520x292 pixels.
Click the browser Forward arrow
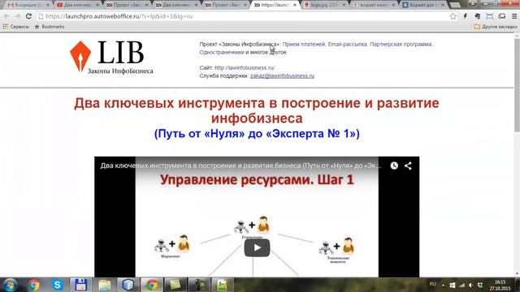(18, 16)
